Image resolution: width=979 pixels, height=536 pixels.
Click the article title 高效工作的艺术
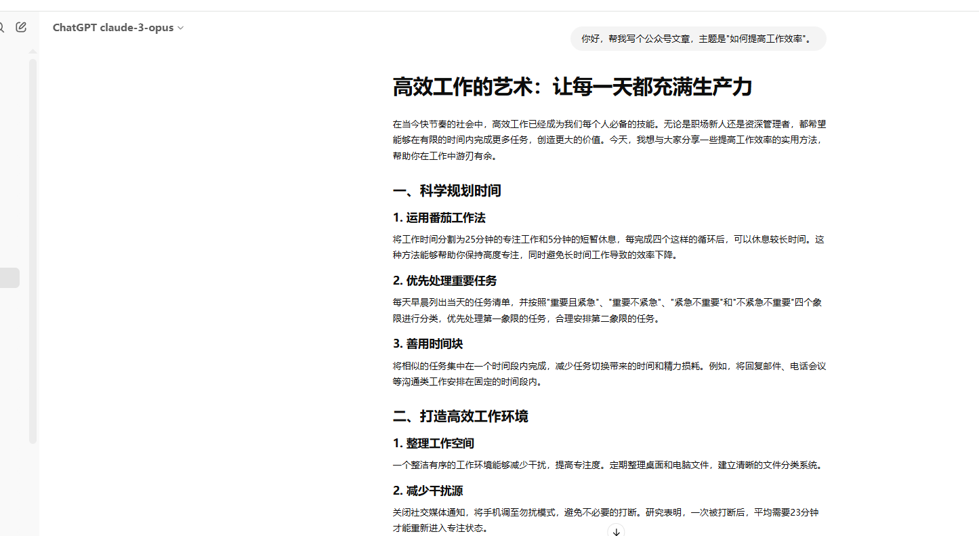572,87
